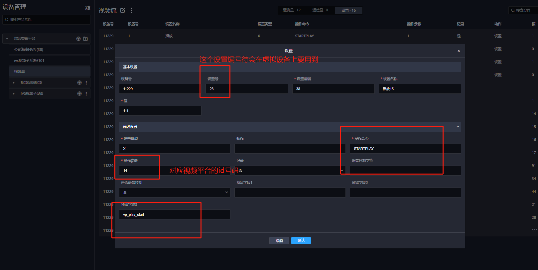
Task: Expand the 视频系统视频 tree node
Action: point(14,82)
